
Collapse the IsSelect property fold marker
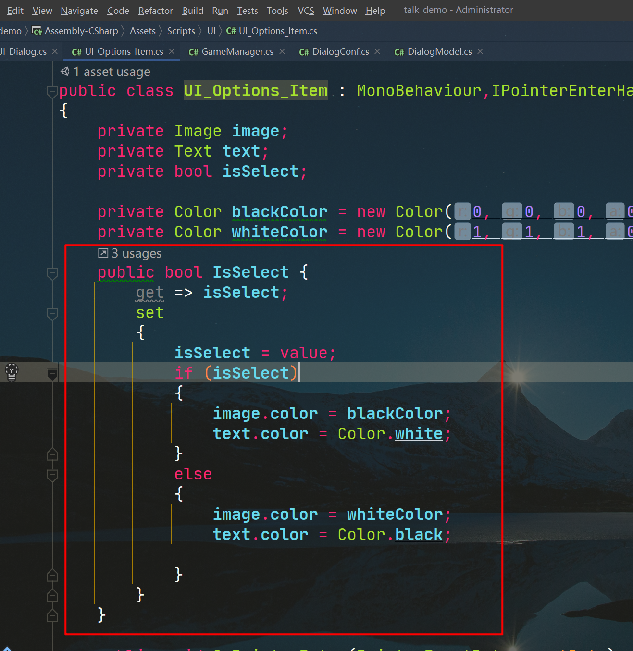click(x=52, y=273)
